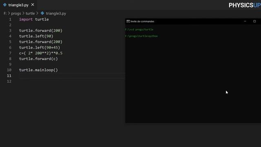261x147 pixels.
Task: Click line 3 turtle.forward(200)
Action: coord(41,31)
